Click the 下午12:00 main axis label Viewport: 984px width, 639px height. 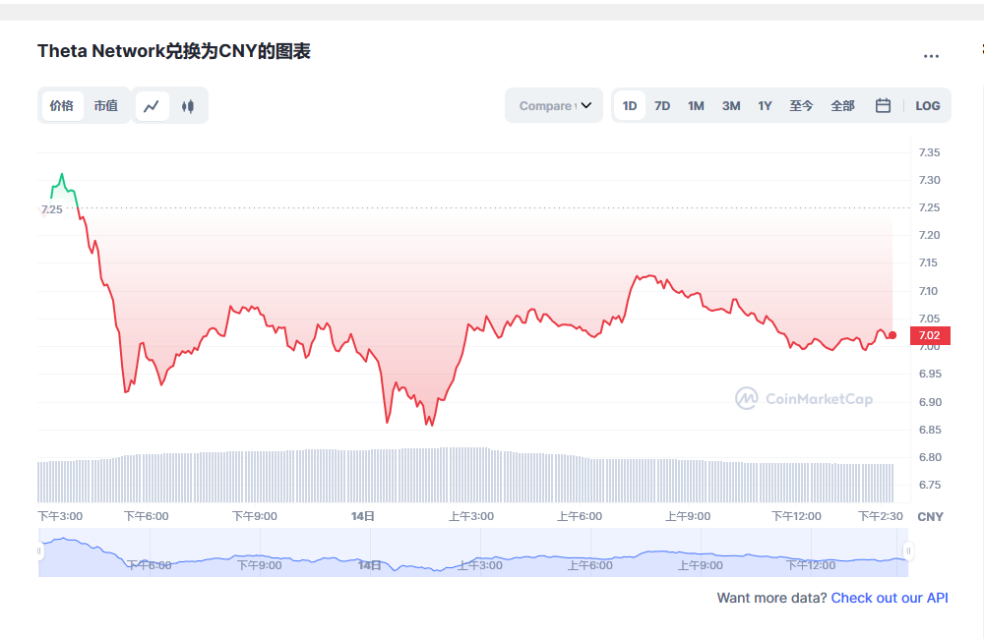pyautogui.click(x=796, y=516)
